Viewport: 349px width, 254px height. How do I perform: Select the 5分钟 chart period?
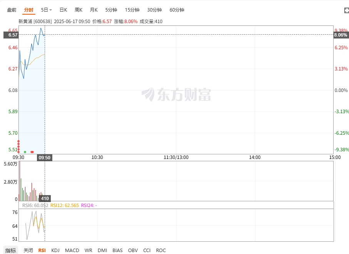click(111, 10)
